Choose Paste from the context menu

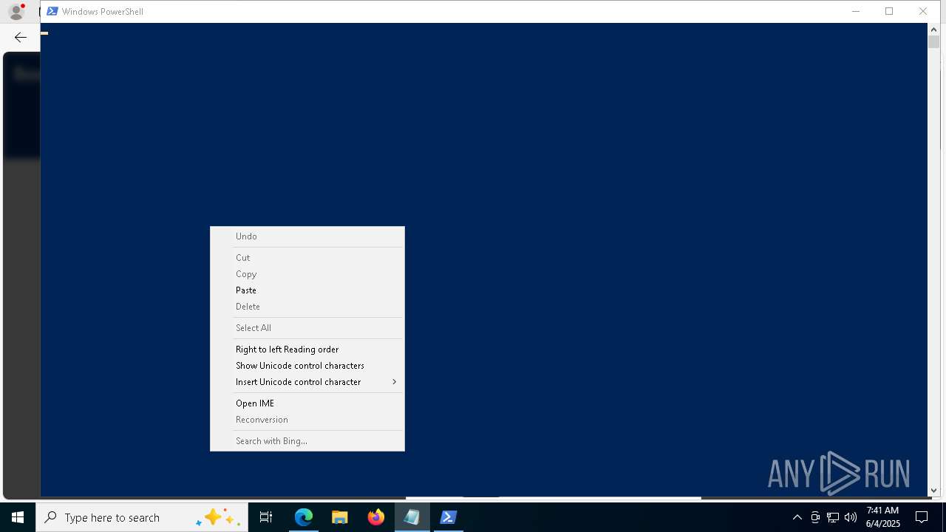307,290
